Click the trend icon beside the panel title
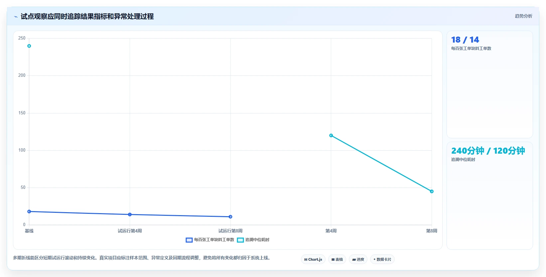The width and height of the screenshot is (546, 277). 16,17
